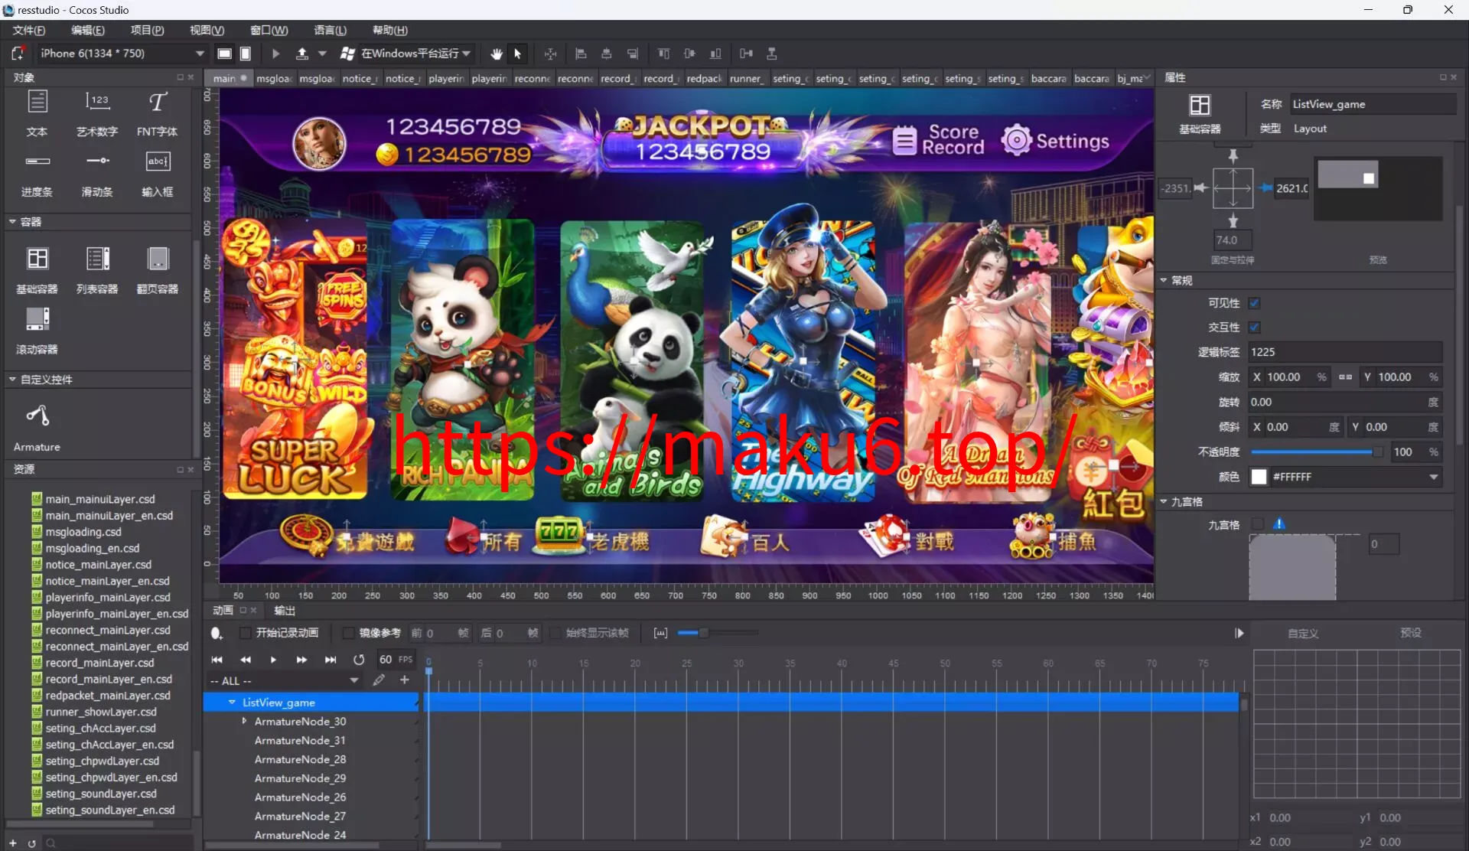Adjust the opacity (不透明度) slider
The height and width of the screenshot is (851, 1469).
click(x=1316, y=452)
